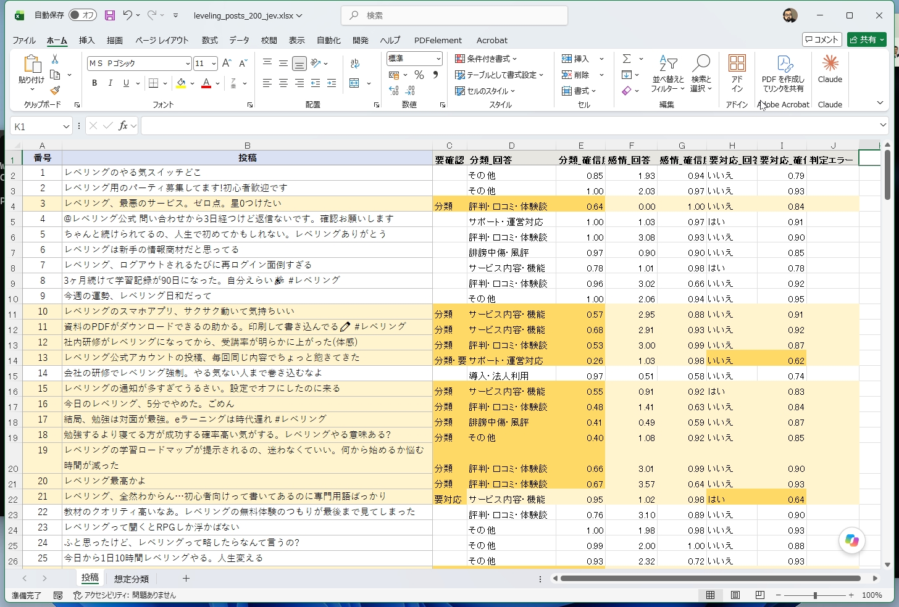Click the Copilot floating icon

pyautogui.click(x=852, y=540)
